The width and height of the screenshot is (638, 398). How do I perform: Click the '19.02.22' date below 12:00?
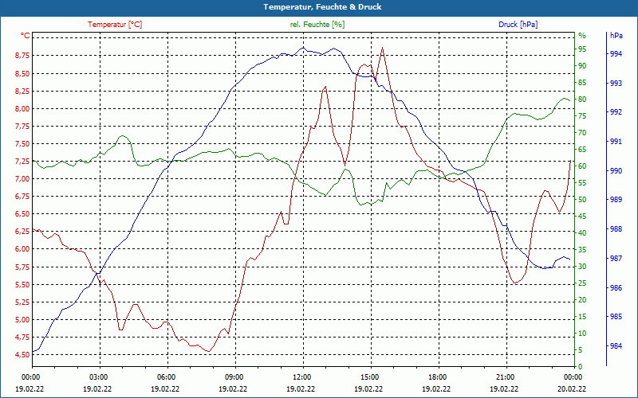(x=301, y=388)
